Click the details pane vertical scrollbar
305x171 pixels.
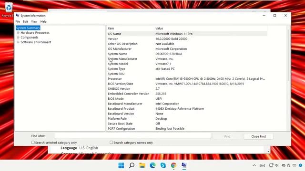[288, 55]
